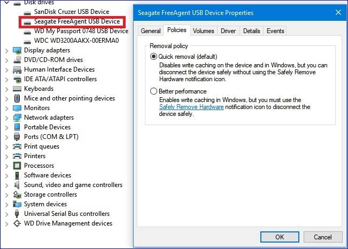Screen dimensions: 348x249
Task: Open the Driver tab
Action: pos(228,31)
